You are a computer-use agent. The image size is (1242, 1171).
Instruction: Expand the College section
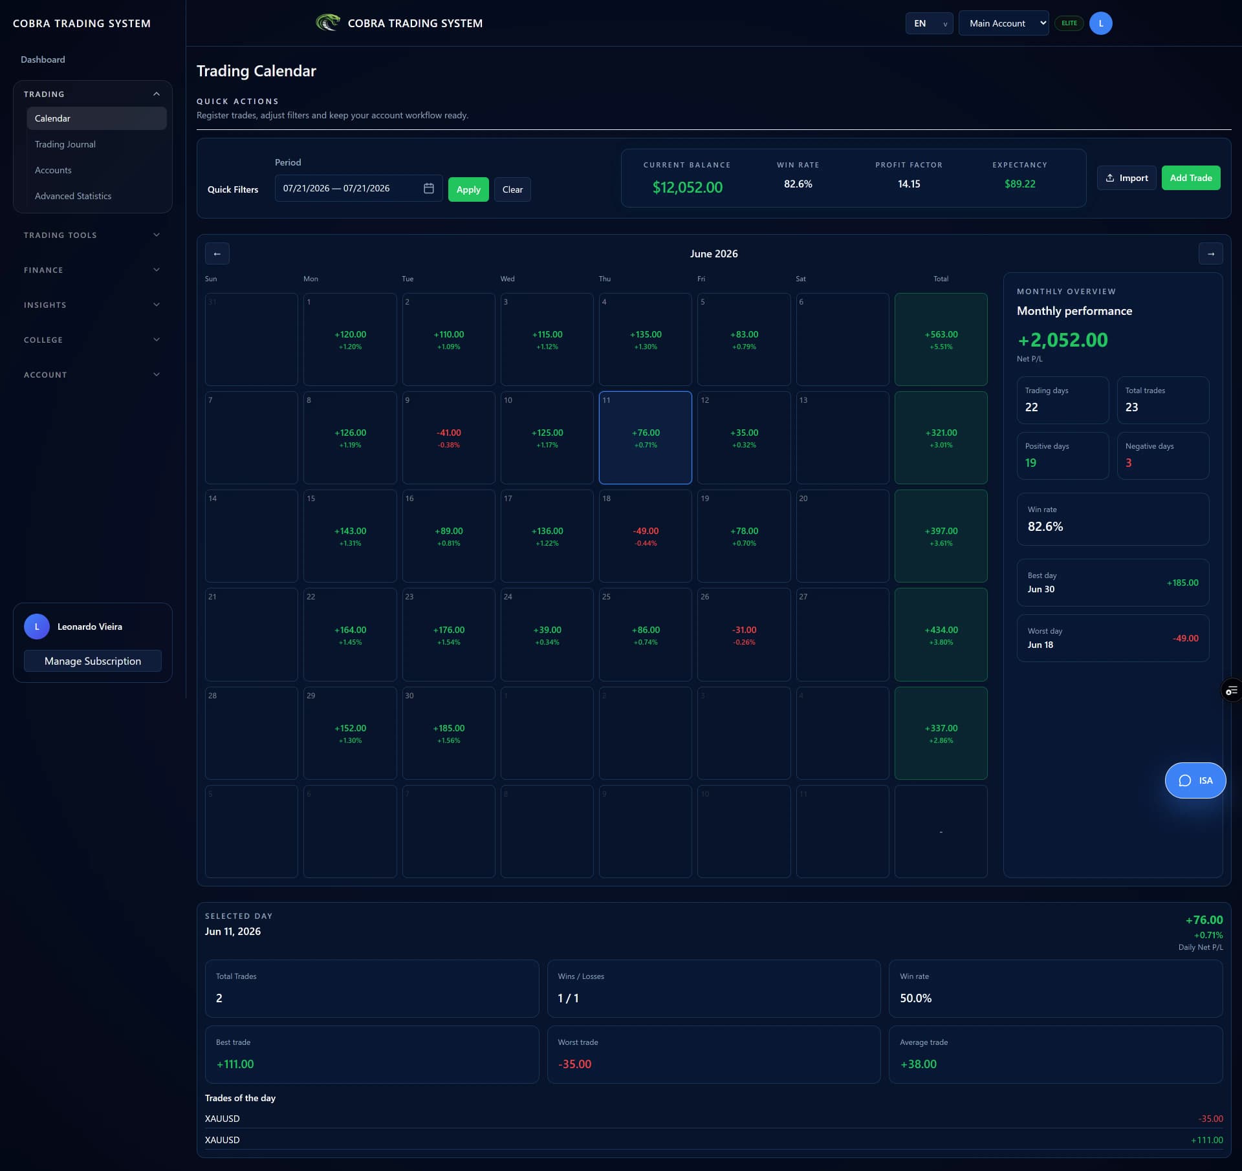[93, 340]
